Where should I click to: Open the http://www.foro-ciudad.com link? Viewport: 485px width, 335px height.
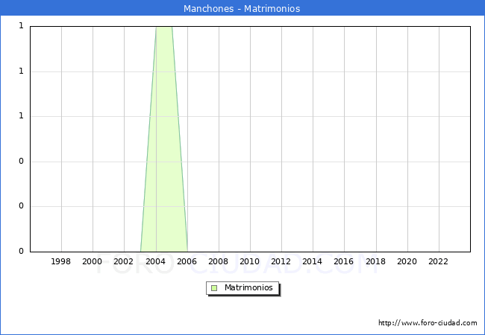(428, 323)
